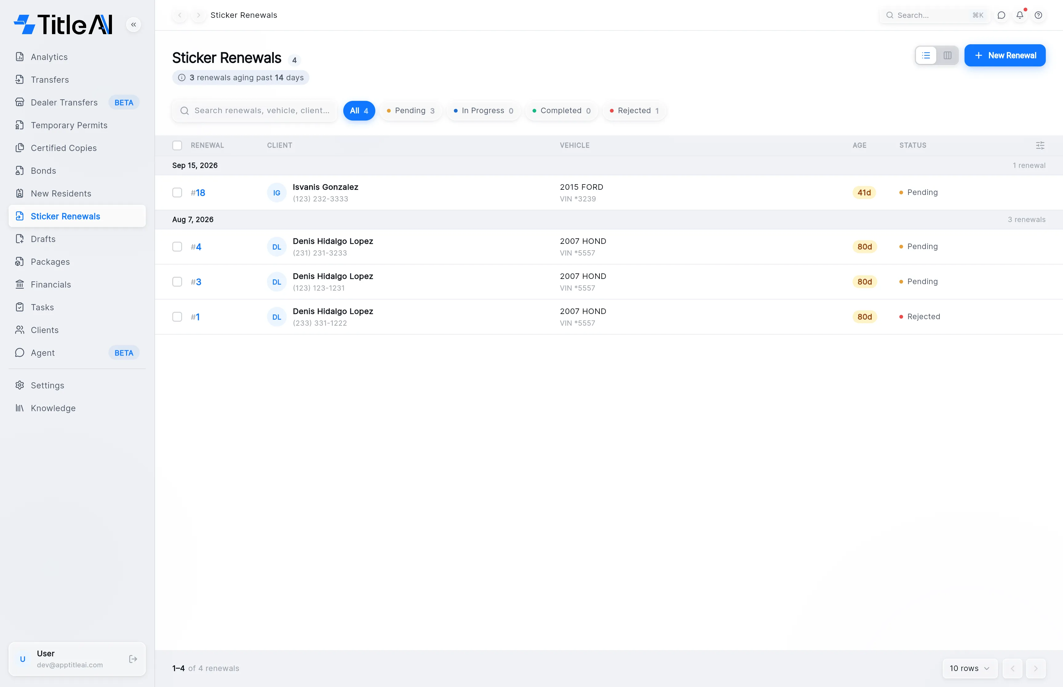Go to the previous page of renewals
This screenshot has width=1063, height=687.
[1013, 668]
